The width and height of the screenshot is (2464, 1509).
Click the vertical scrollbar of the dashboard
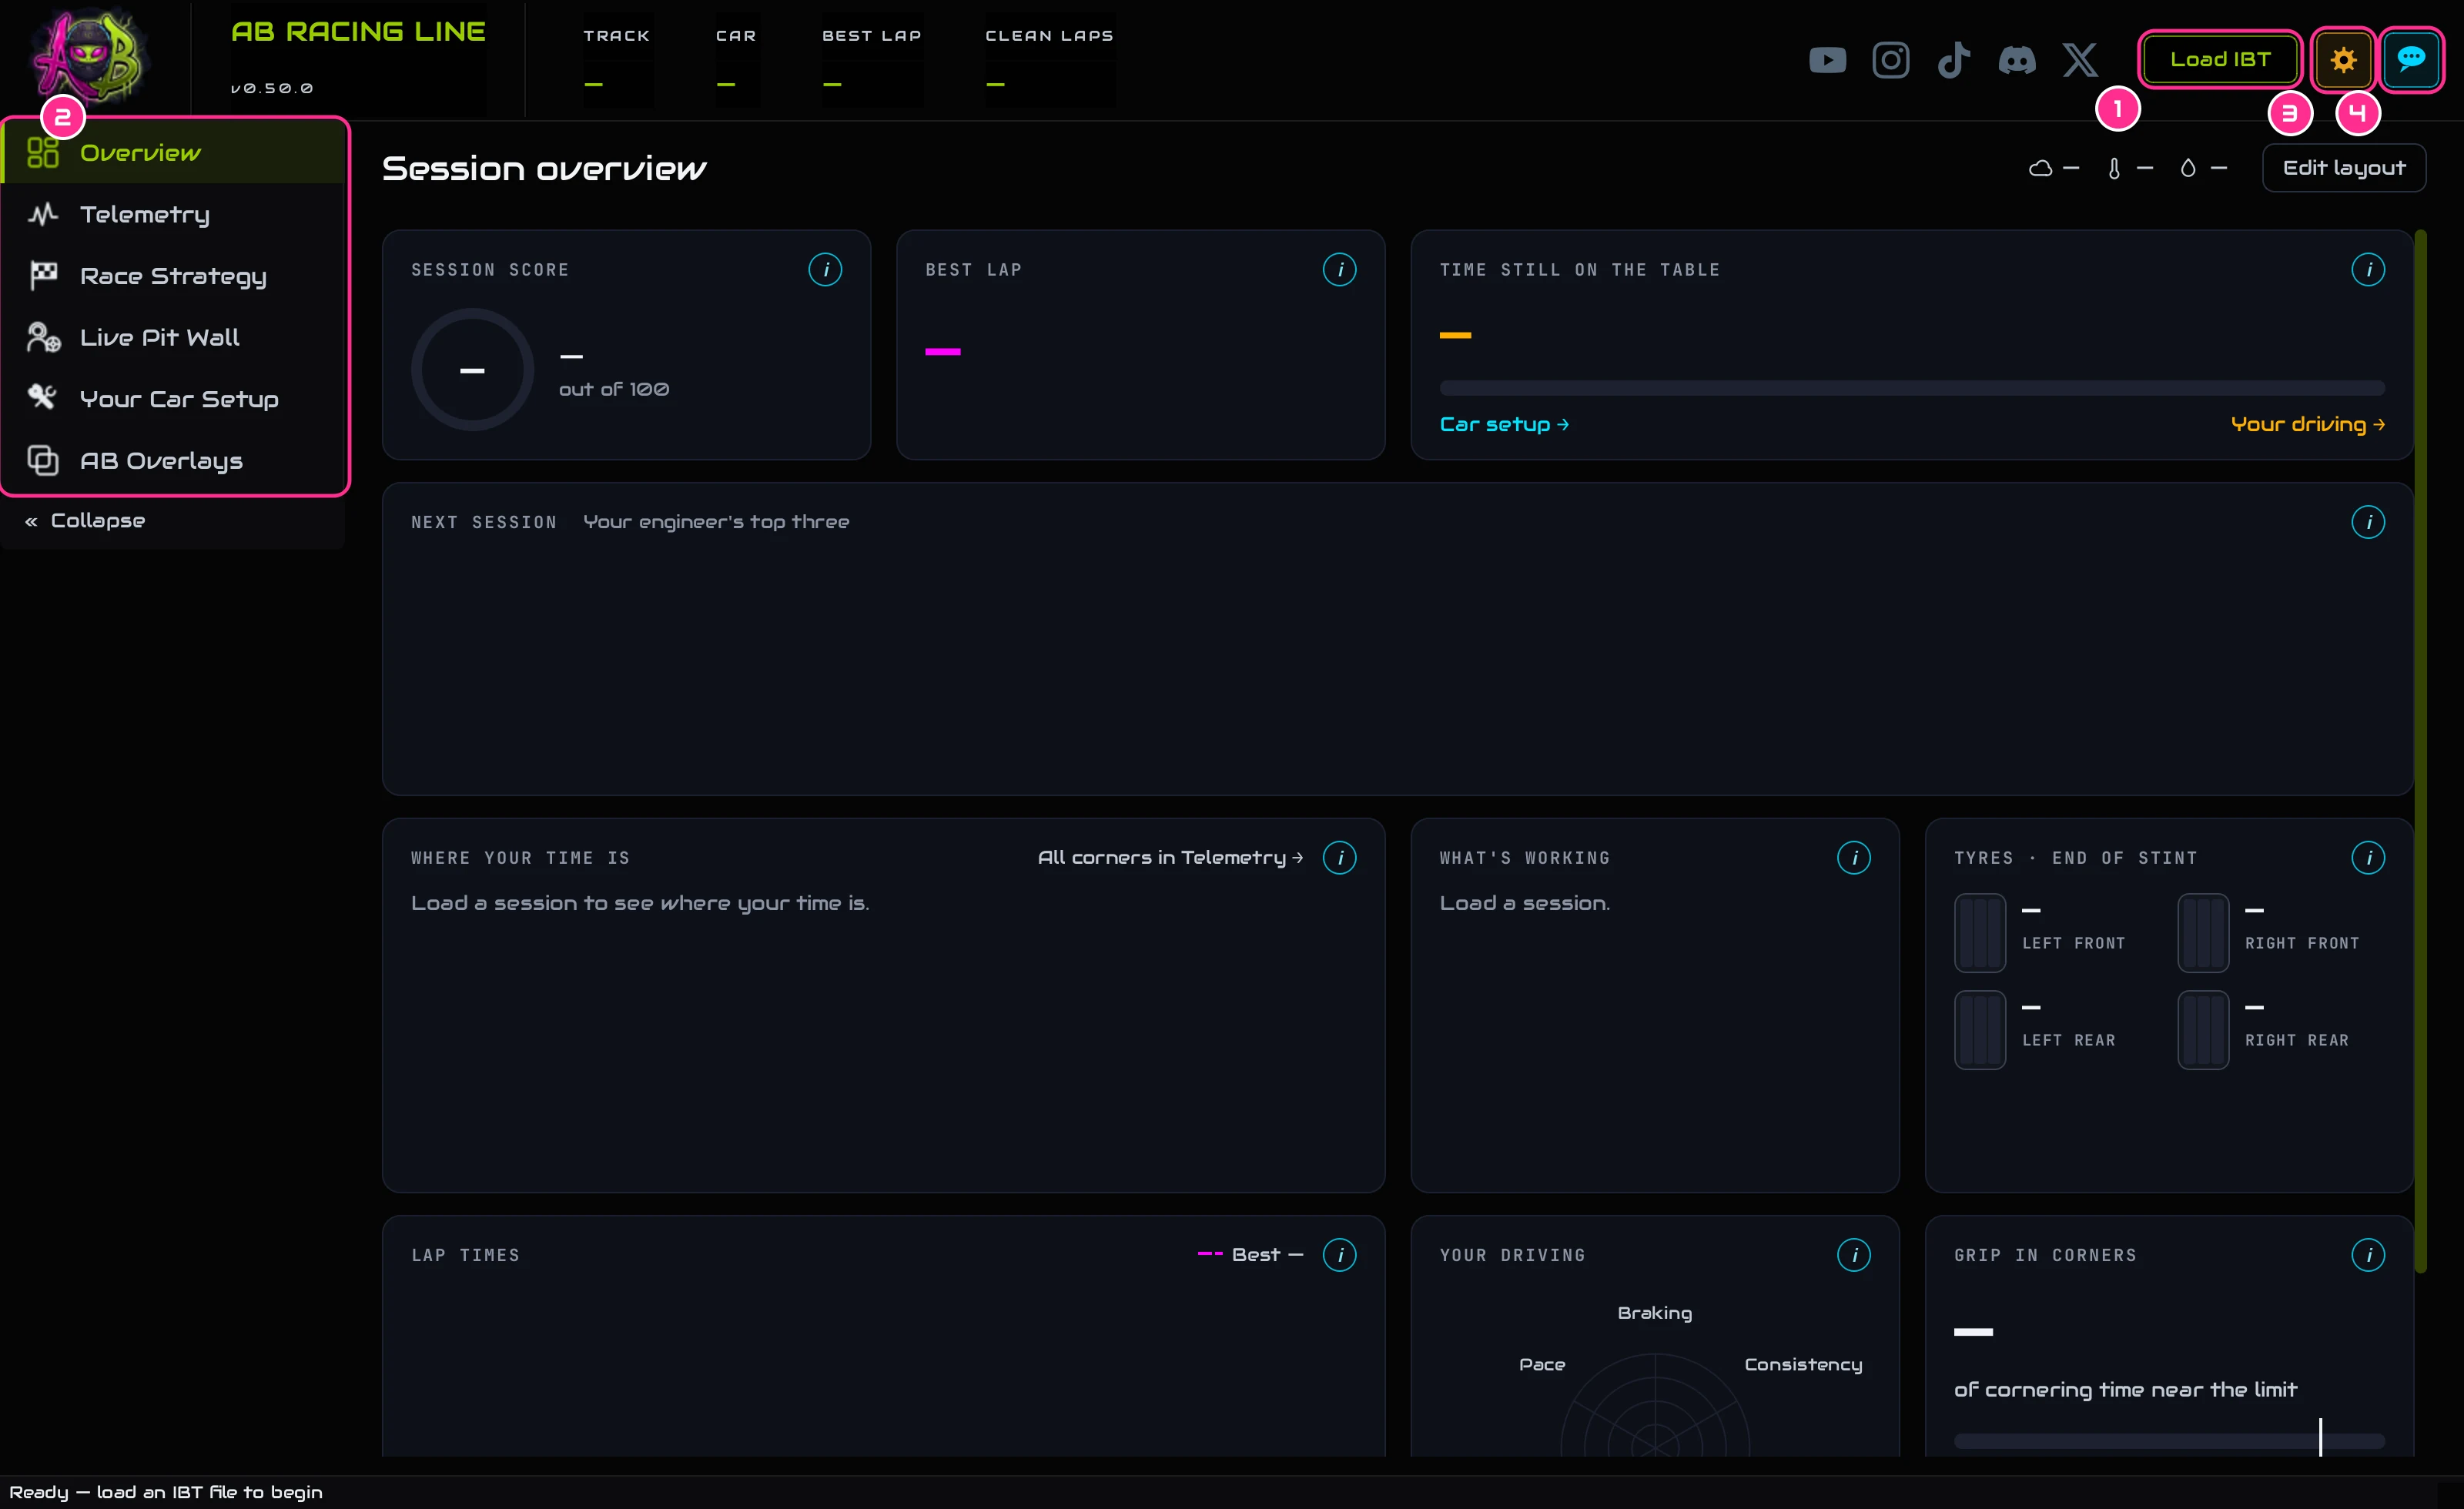click(2420, 750)
